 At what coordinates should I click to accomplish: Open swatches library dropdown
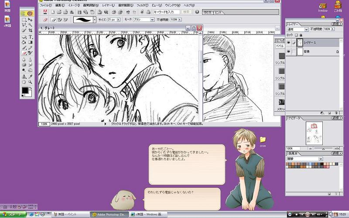[321, 159]
